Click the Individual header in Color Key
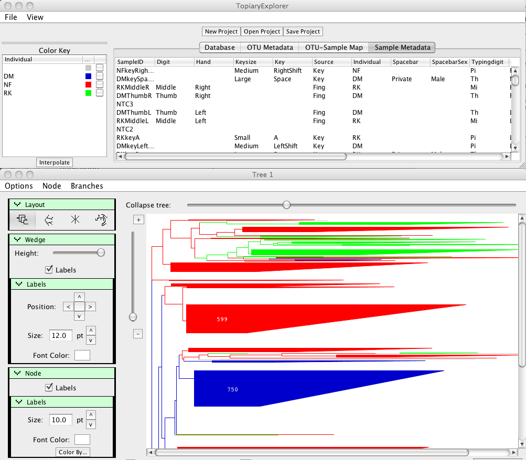 point(42,59)
